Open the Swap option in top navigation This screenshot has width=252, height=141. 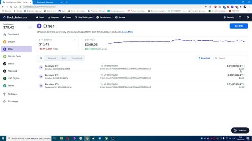(x=67, y=17)
